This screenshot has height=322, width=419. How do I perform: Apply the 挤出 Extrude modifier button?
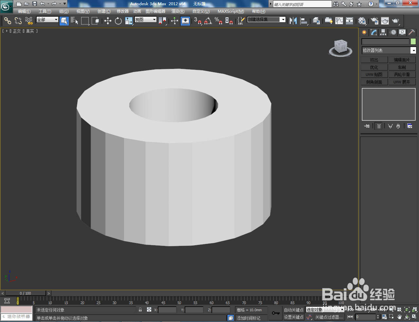pyautogui.click(x=374, y=60)
